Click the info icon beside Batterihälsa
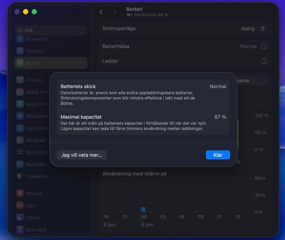Image resolution: width=285 pixels, height=240 pixels. click(264, 47)
